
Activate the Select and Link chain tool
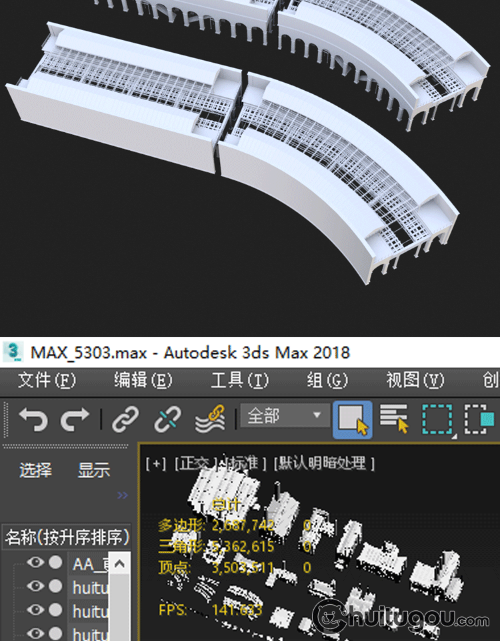[x=125, y=419]
